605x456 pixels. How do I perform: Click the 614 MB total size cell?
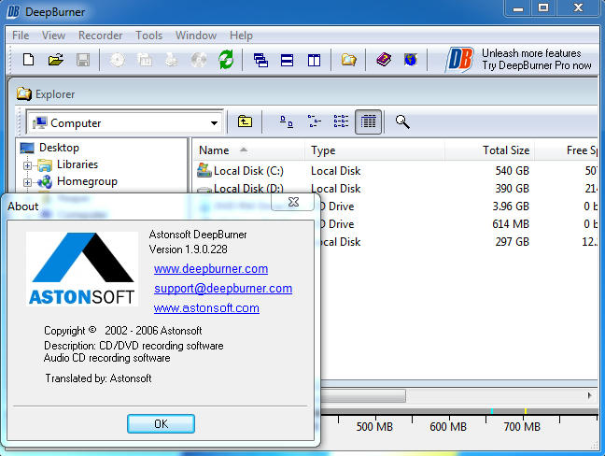pos(510,224)
